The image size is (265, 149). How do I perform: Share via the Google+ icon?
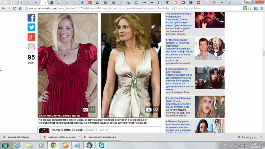(31, 37)
